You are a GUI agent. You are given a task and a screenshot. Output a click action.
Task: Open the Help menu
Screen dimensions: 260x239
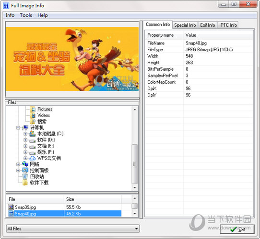click(x=43, y=15)
